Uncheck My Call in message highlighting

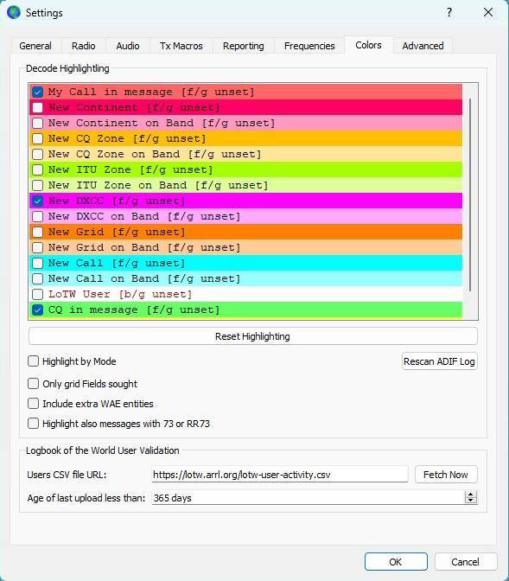point(38,92)
